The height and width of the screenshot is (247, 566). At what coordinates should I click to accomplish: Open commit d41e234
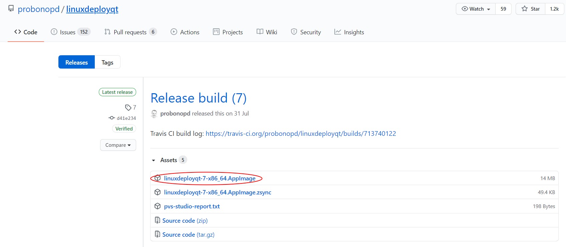[126, 118]
